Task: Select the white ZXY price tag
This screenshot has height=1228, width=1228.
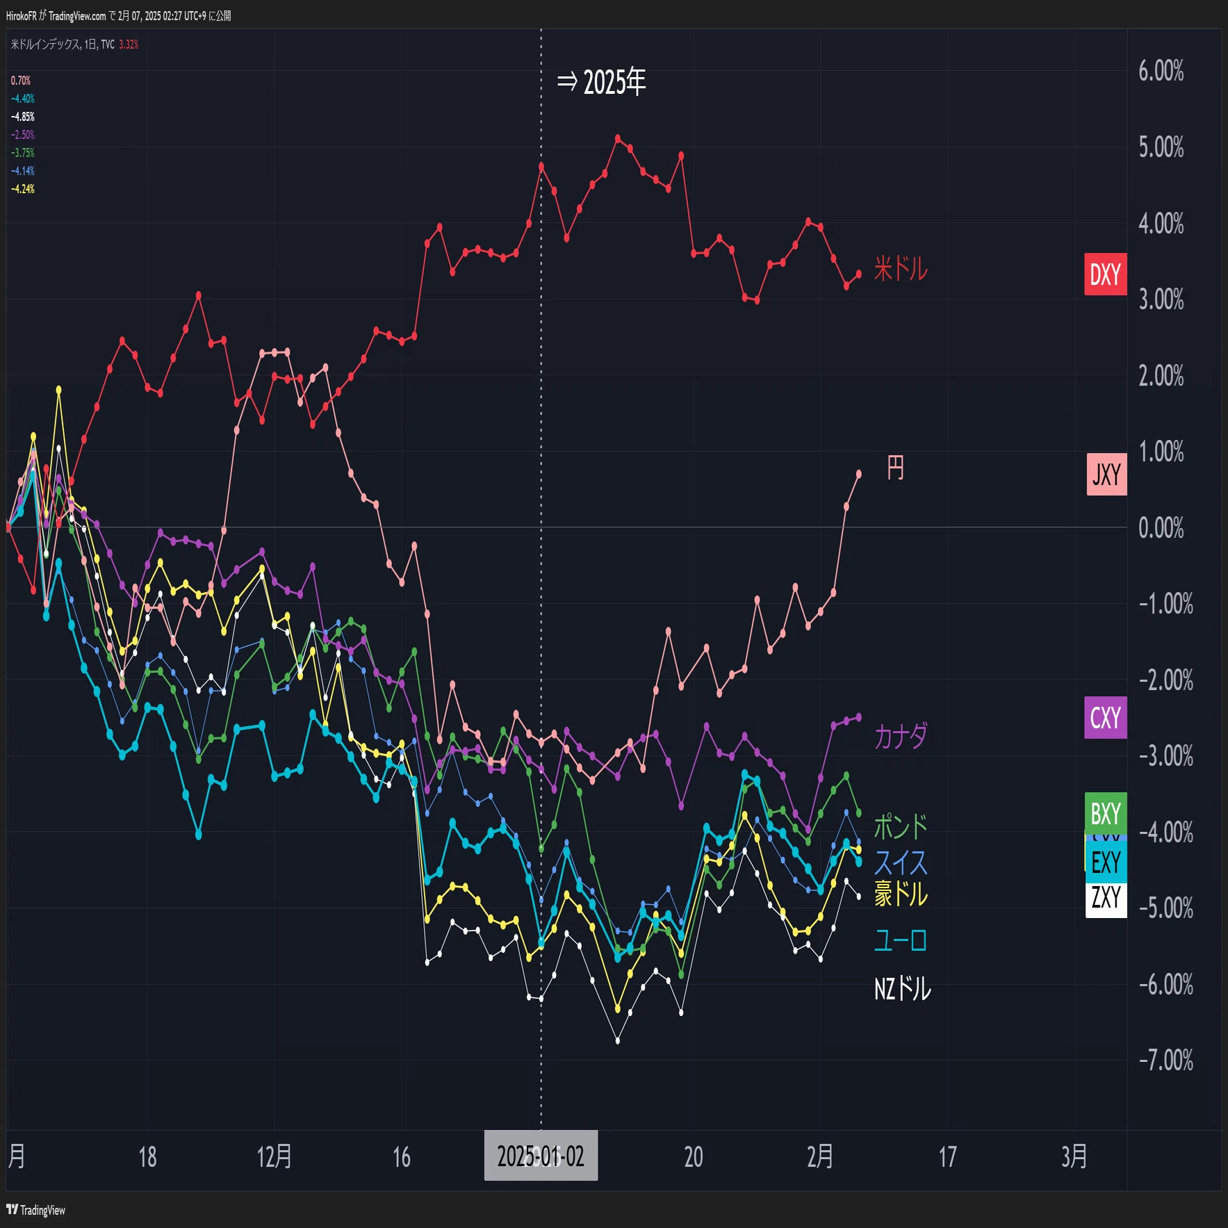Action: [1106, 898]
